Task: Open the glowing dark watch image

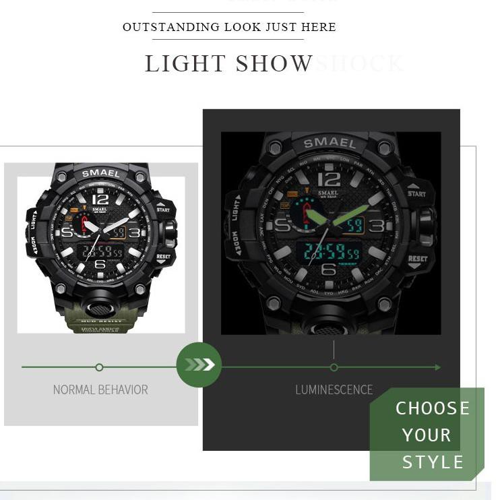Action: pyautogui.click(x=331, y=233)
